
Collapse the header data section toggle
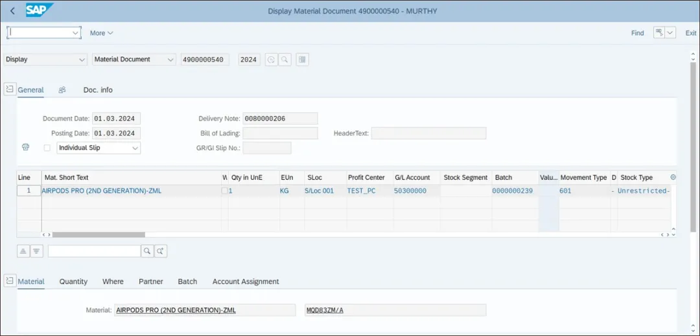coord(10,89)
